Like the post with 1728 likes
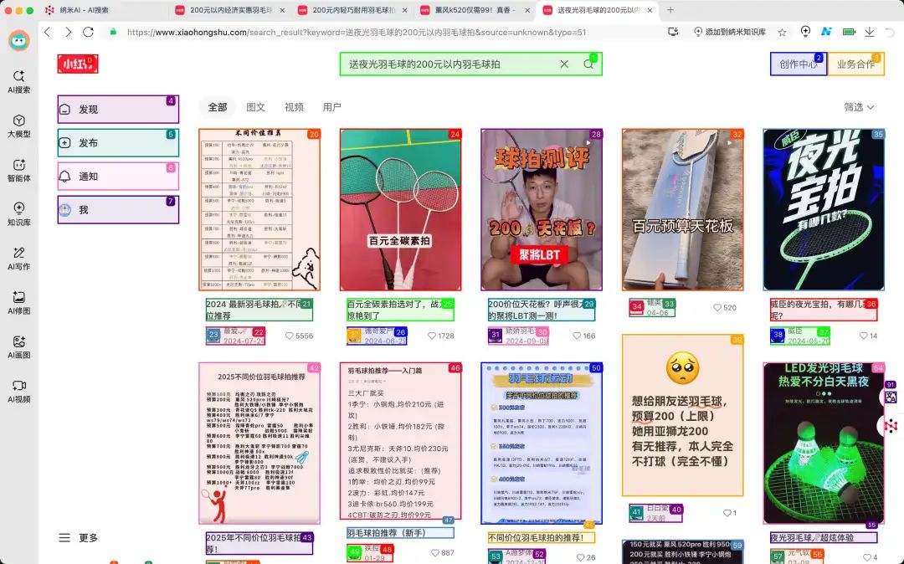The width and height of the screenshot is (904, 564). pos(431,336)
